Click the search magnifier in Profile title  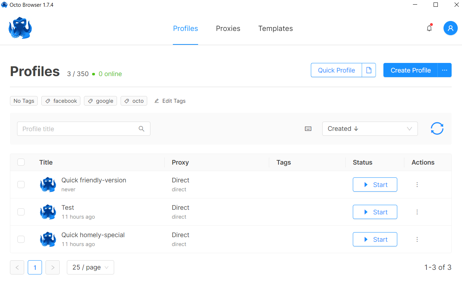pos(142,129)
